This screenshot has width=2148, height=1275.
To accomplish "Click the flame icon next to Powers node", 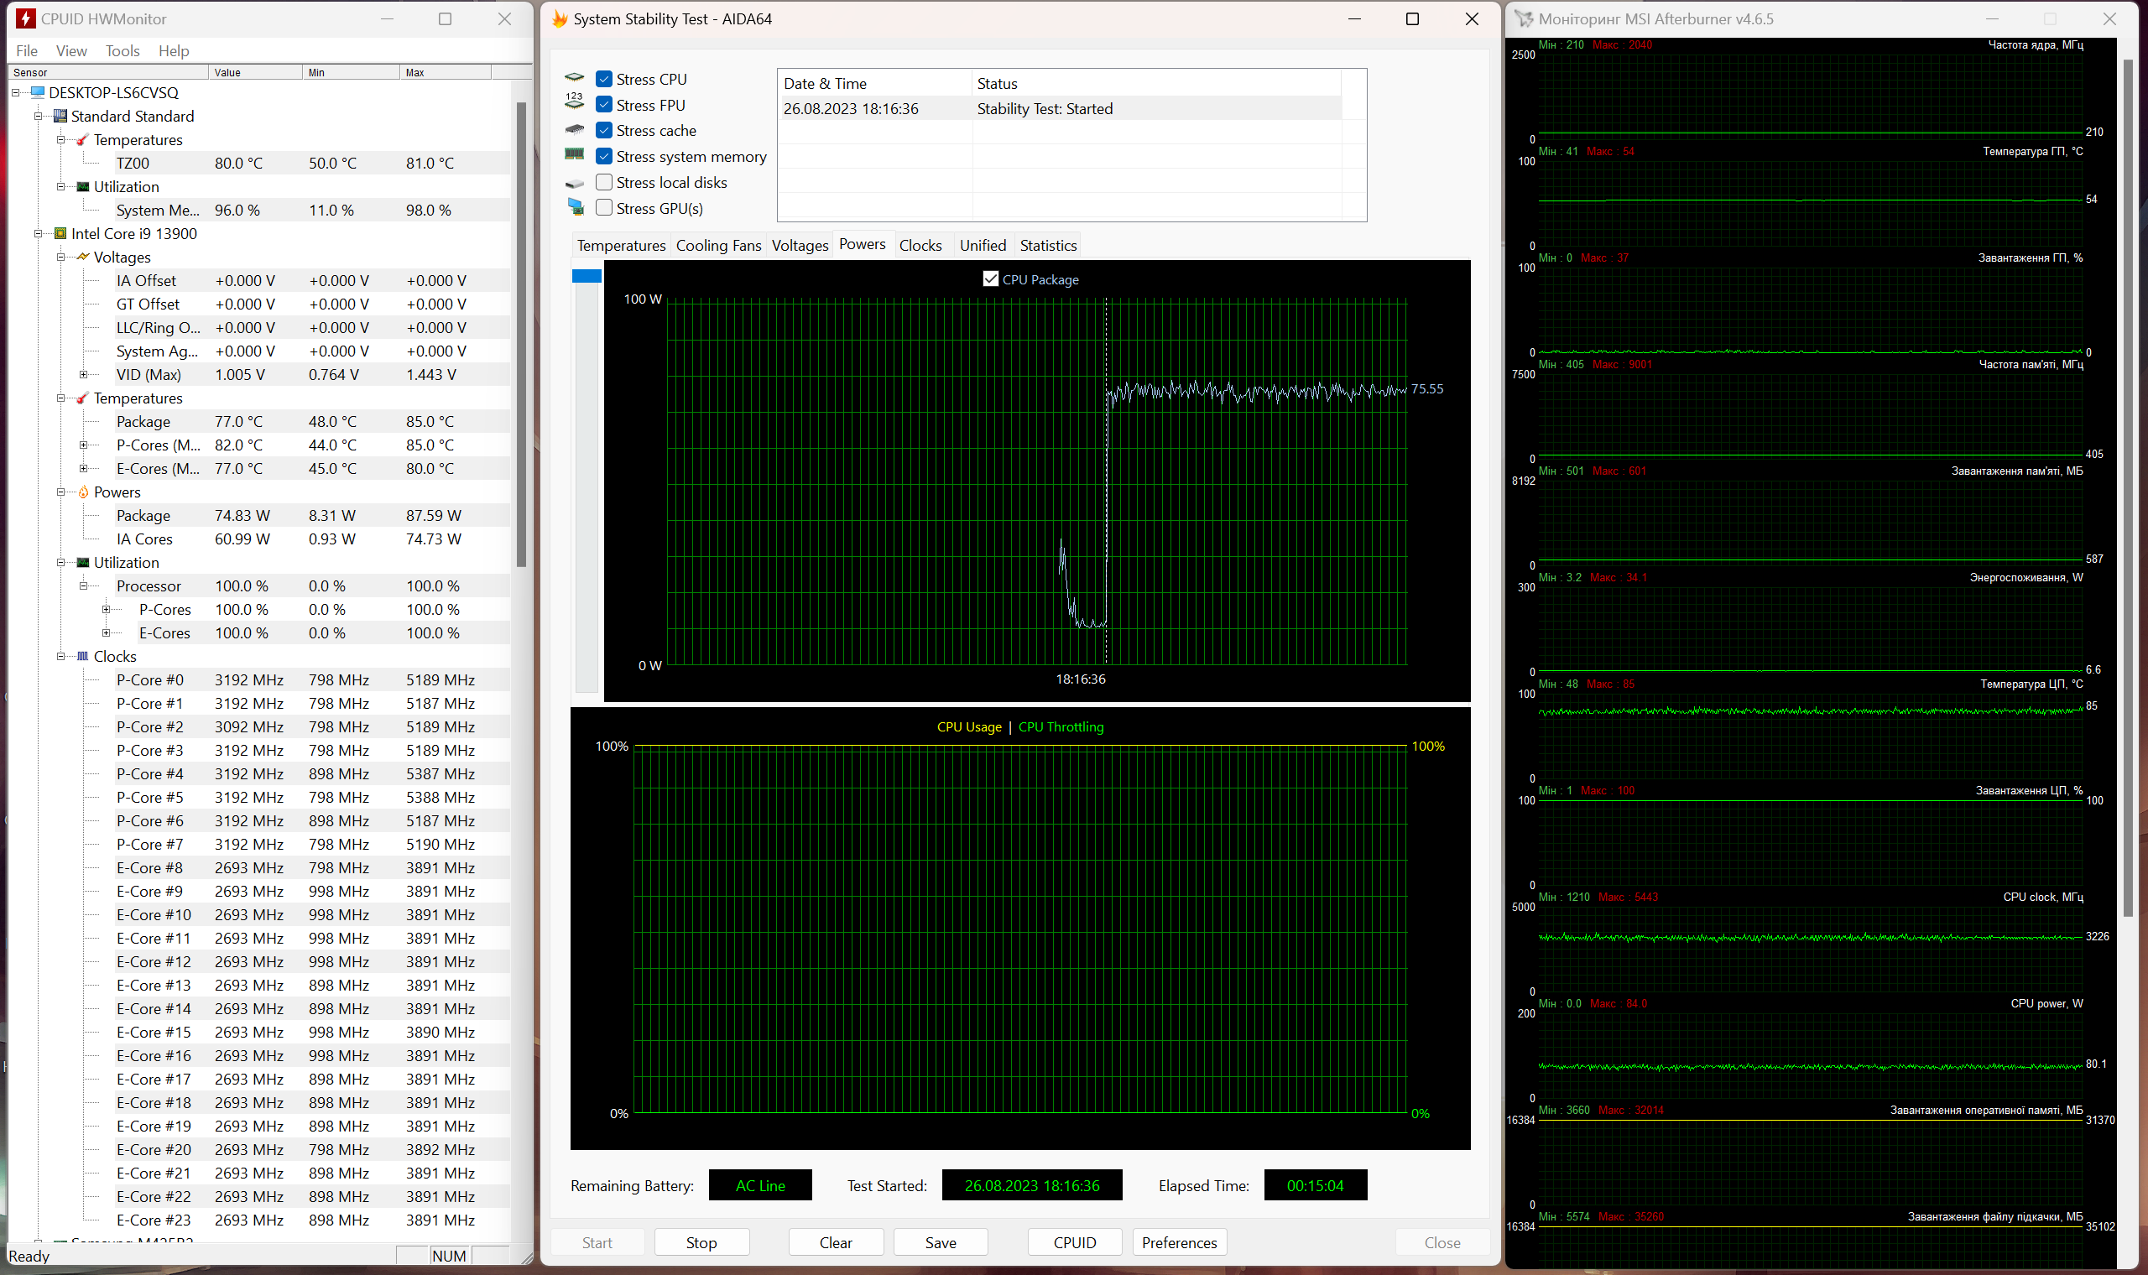I will tap(83, 492).
